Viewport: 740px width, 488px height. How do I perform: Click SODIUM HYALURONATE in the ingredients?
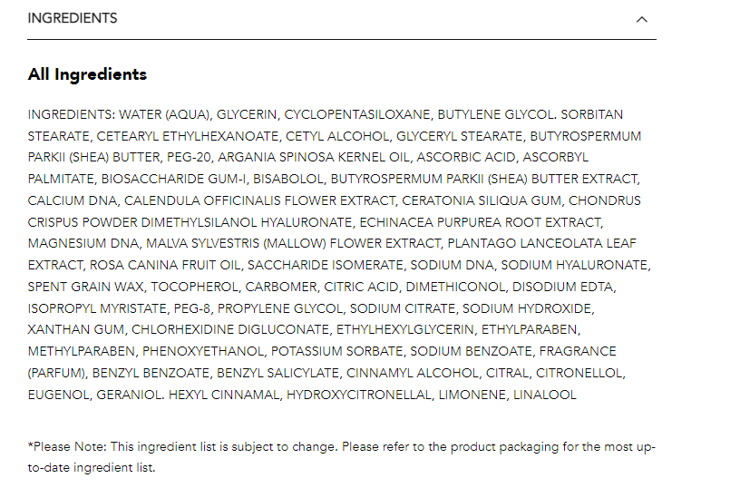(574, 265)
